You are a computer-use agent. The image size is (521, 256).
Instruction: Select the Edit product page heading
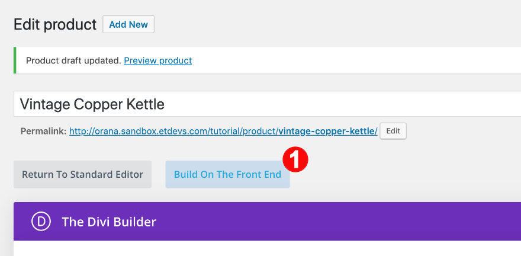click(x=54, y=24)
